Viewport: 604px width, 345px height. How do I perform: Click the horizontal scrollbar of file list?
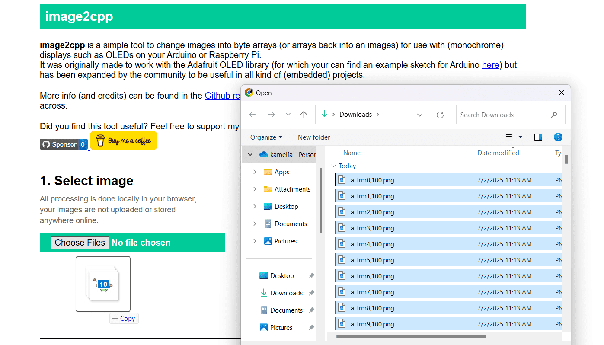tap(411, 336)
